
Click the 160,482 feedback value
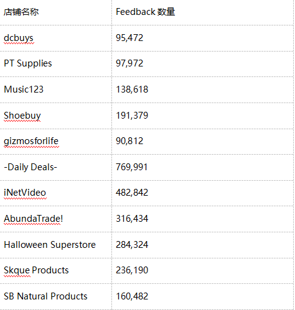pyautogui.click(x=132, y=296)
